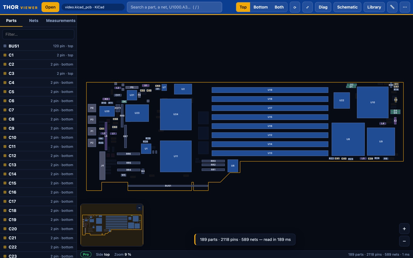The width and height of the screenshot is (413, 258).
Task: Collapse the minimap with its minus icon
Action: (x=139, y=208)
